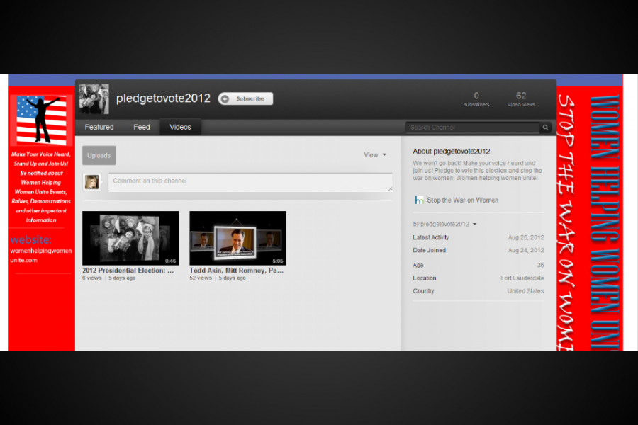The width and height of the screenshot is (638, 425).
Task: Click the search magnifier icon
Action: 545,127
